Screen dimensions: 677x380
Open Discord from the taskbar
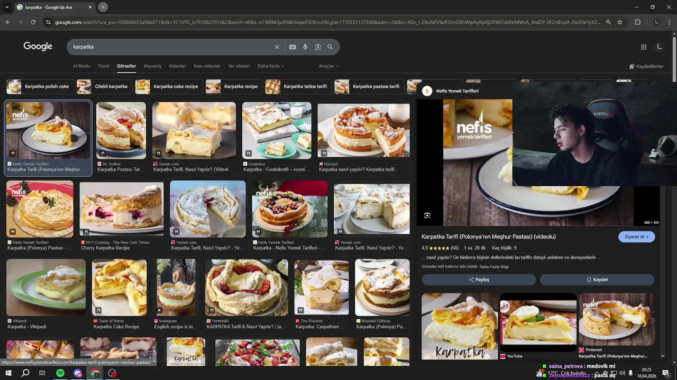(78, 373)
